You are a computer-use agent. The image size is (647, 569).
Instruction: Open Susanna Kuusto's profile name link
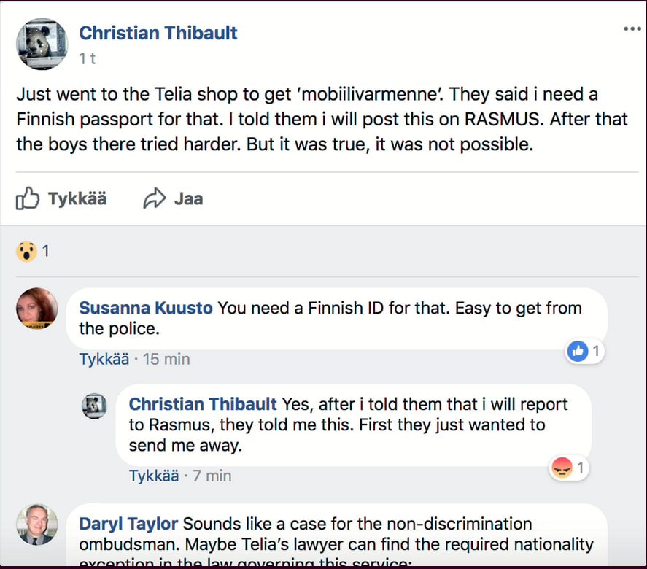pos(145,308)
